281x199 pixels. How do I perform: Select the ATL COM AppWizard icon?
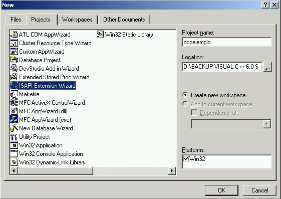14,34
